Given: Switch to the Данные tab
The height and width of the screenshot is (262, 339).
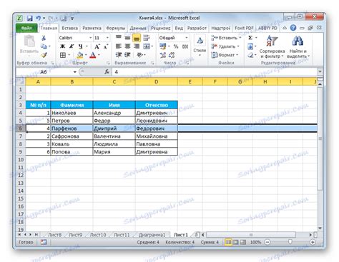Looking at the screenshot, I should [138, 28].
